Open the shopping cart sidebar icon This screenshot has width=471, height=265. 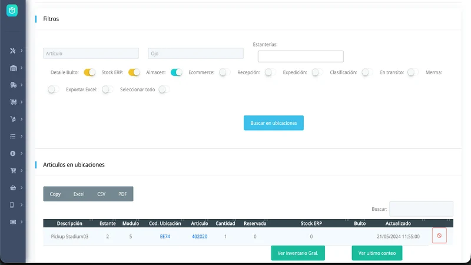[13, 171]
